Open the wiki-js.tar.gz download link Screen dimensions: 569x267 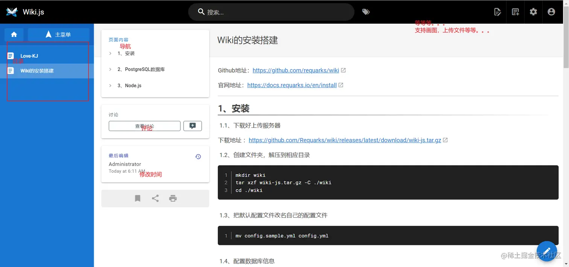tap(345, 140)
